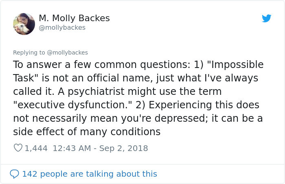Click the word 'Experiencing' in the tweet

click(x=180, y=105)
